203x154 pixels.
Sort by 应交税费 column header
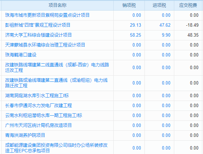(188, 5)
